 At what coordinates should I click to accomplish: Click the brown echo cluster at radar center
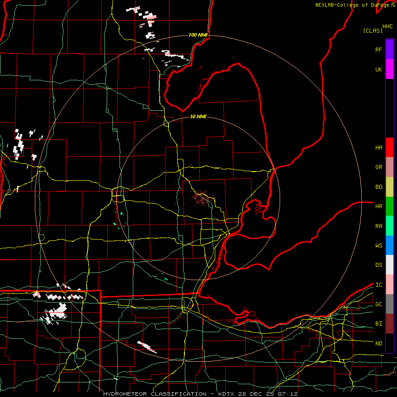click(202, 198)
